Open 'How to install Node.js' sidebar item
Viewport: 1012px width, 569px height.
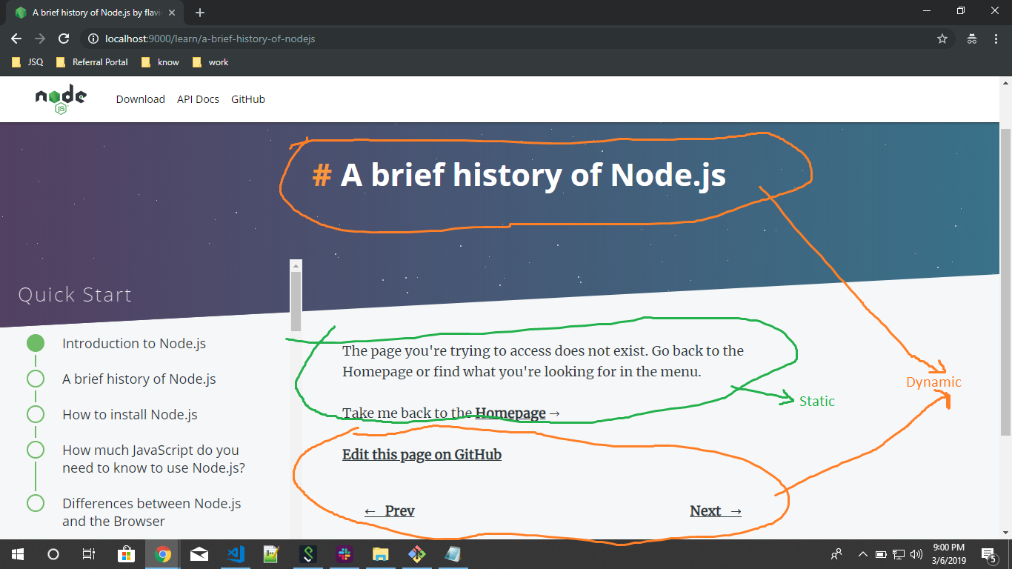[130, 414]
